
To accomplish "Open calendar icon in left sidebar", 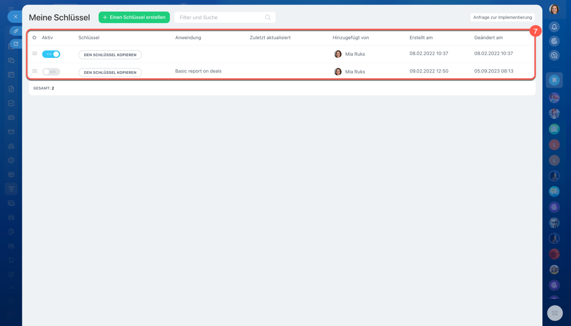I will click(x=11, y=75).
